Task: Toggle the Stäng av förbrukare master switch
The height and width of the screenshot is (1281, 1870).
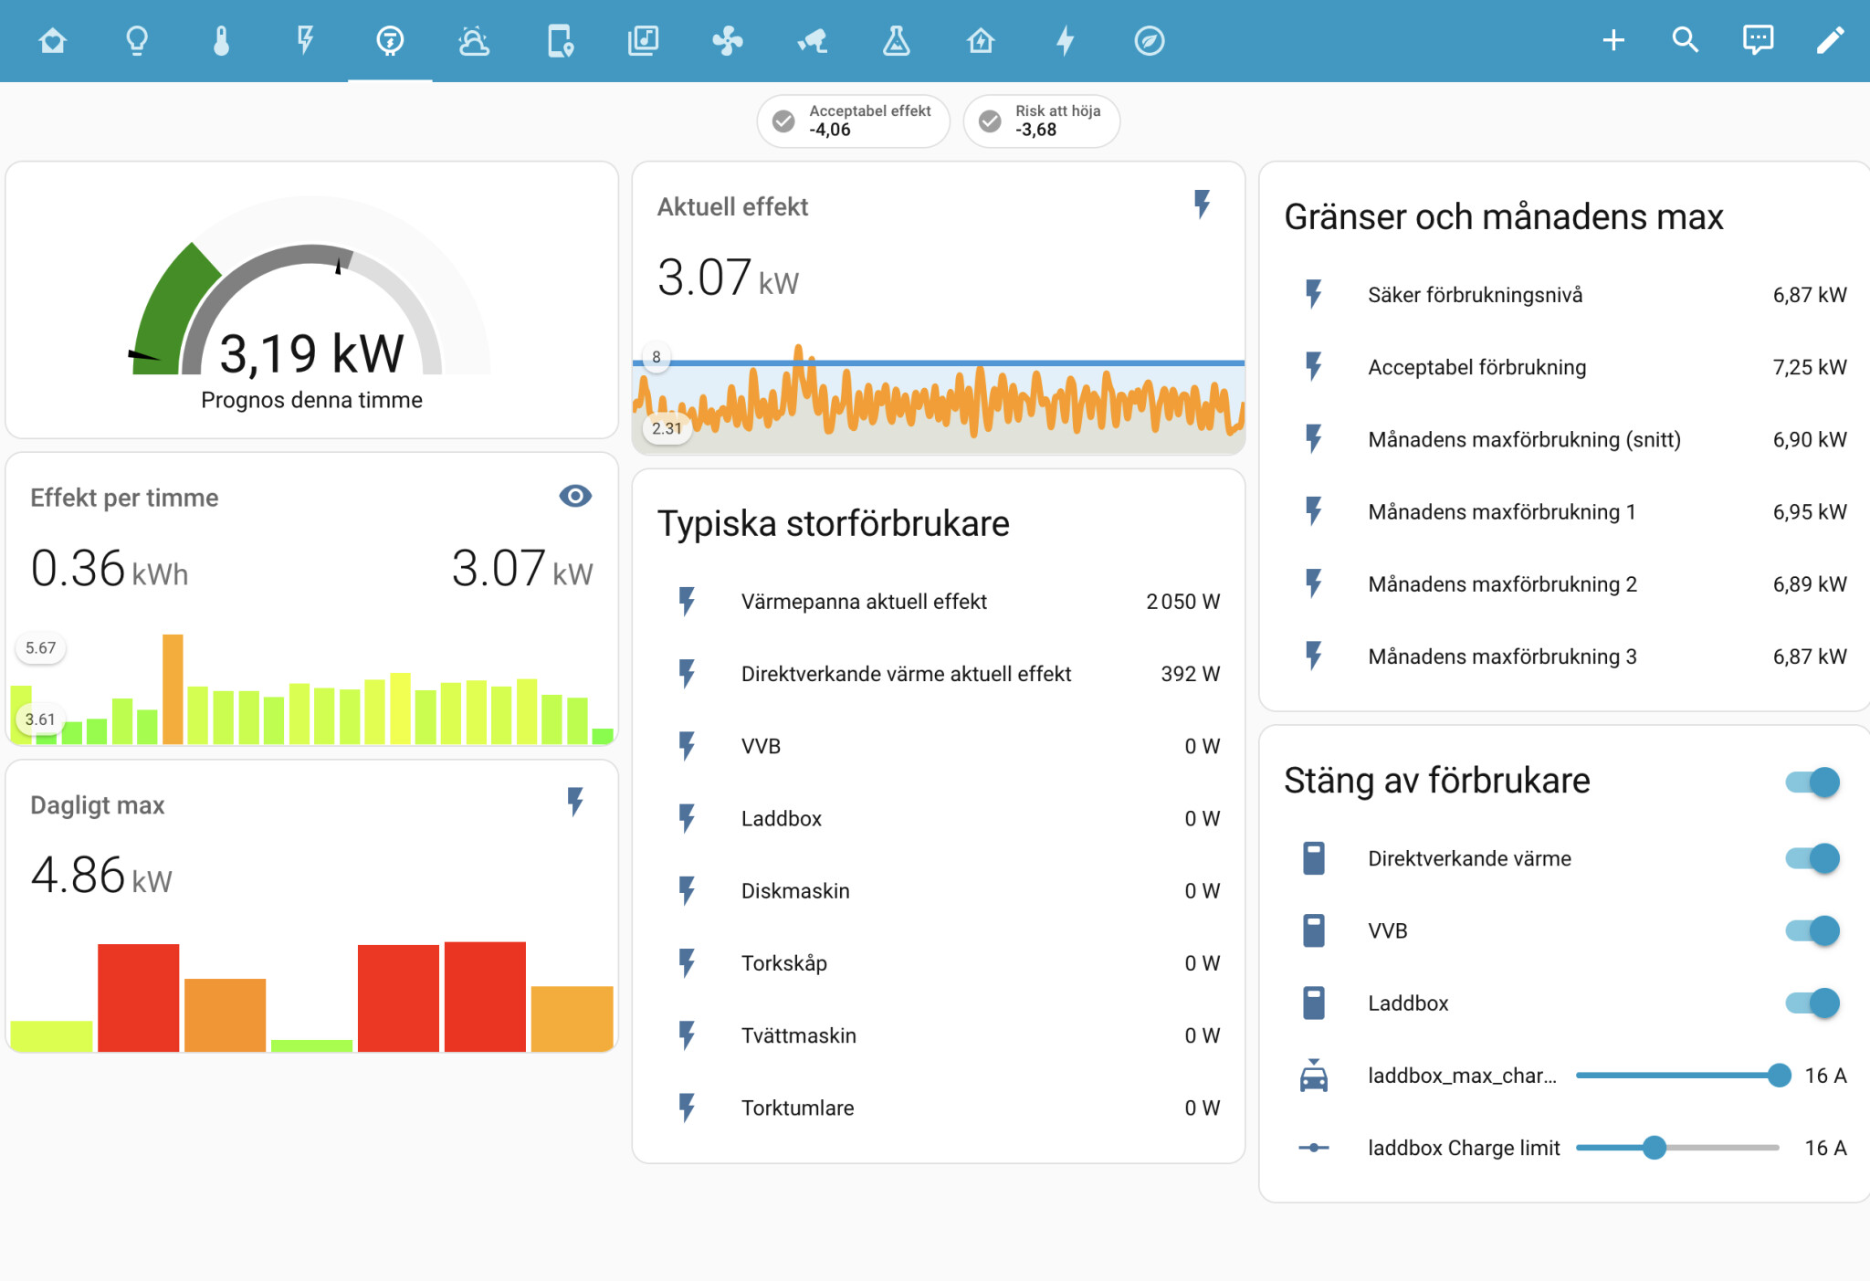Action: pos(1812,782)
